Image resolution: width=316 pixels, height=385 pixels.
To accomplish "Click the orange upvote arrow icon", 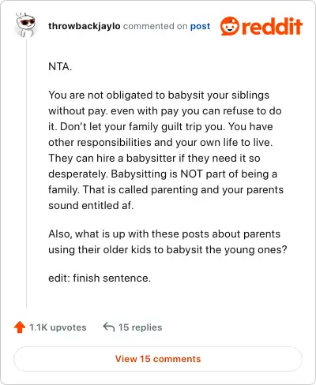I will (20, 327).
